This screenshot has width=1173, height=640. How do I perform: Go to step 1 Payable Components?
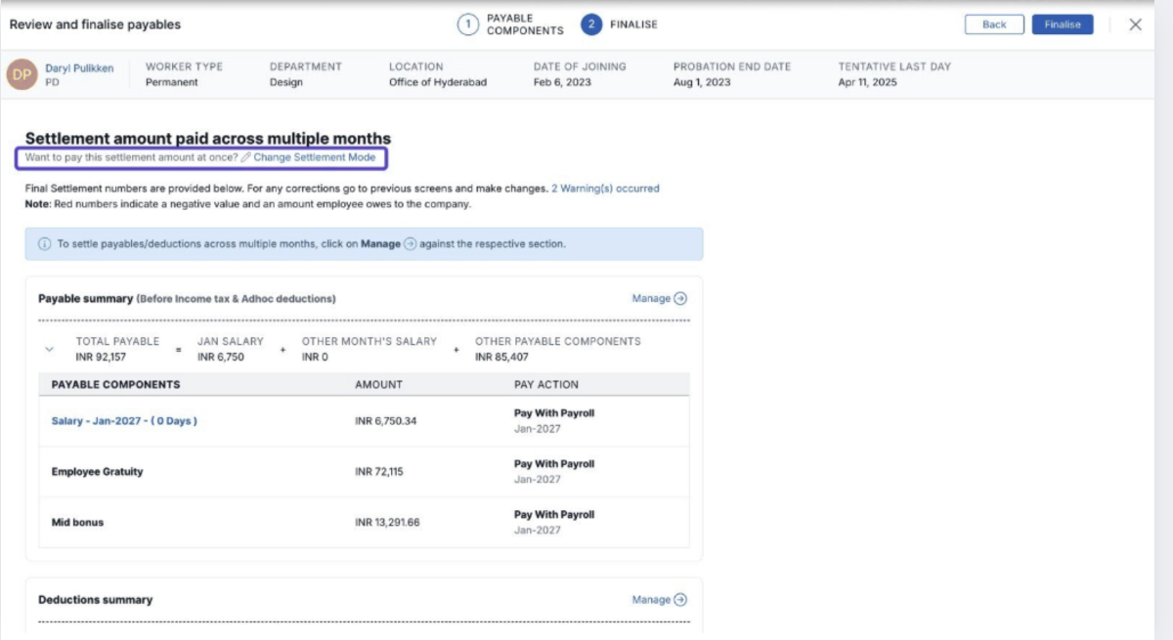468,24
